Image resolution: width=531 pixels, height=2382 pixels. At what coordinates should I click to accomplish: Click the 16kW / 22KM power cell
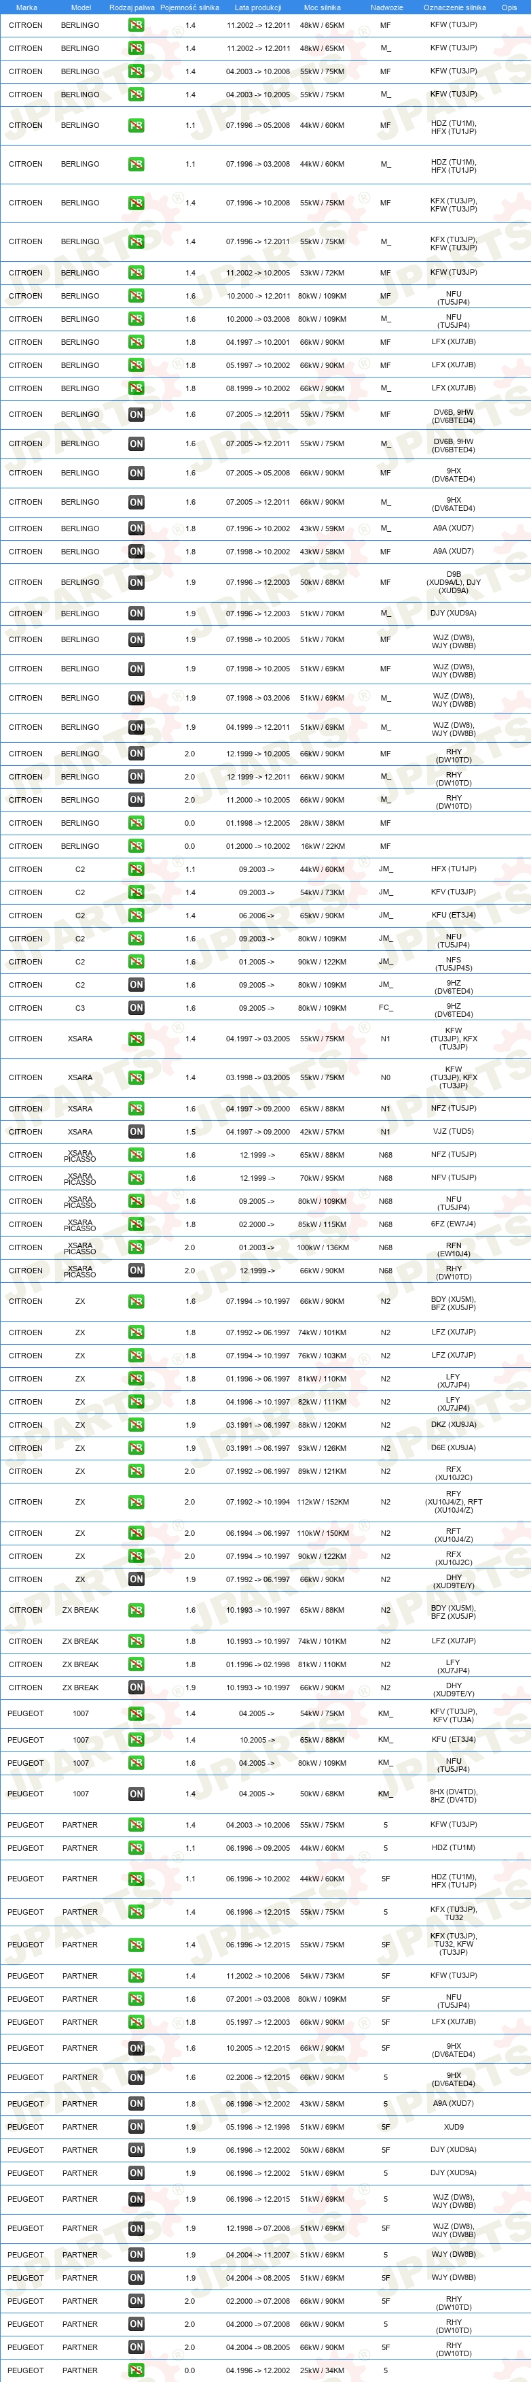pos(323,846)
